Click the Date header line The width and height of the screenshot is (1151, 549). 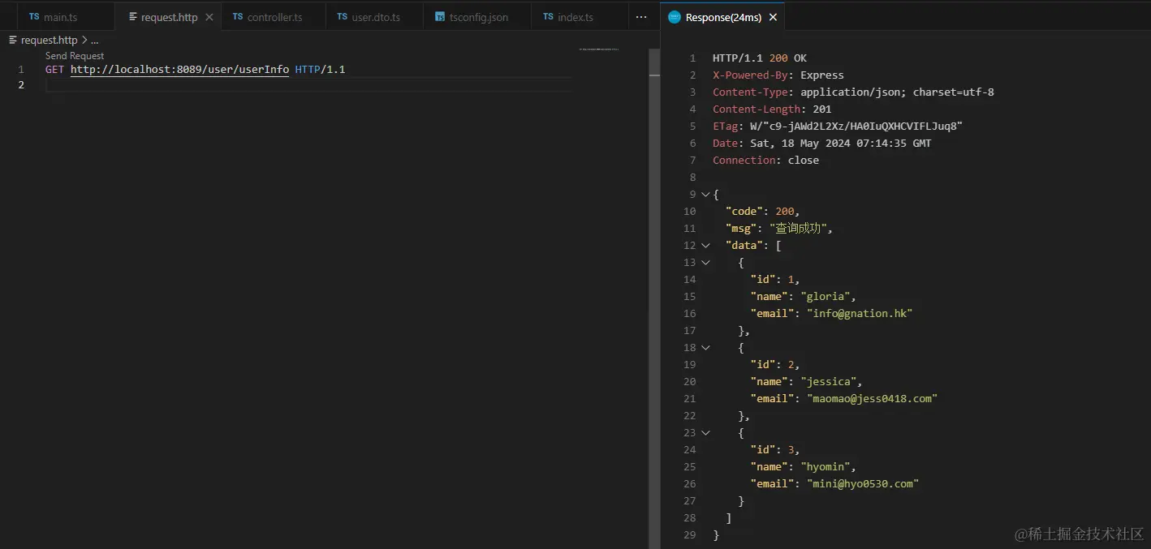[821, 144]
